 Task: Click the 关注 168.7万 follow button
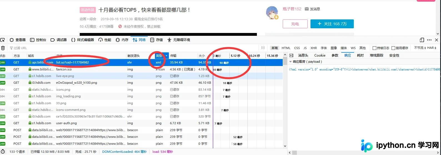click(332, 24)
